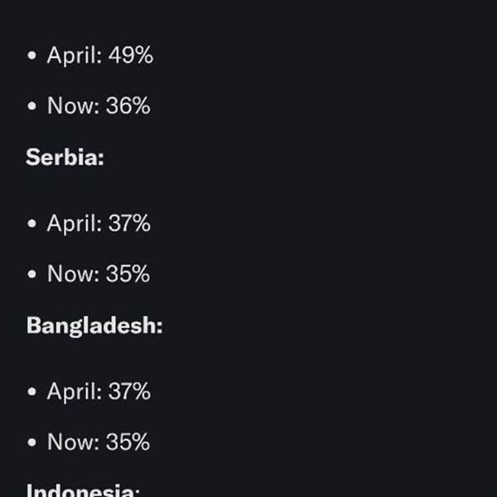This screenshot has height=497, width=497.
Task: Select the bold "Bangladesh:" heading
Action: point(94,326)
